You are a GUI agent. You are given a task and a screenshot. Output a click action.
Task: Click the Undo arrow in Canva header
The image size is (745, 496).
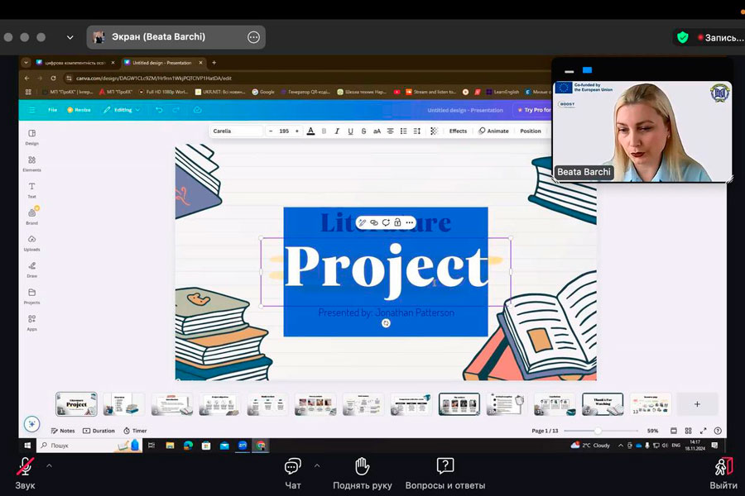tap(159, 110)
